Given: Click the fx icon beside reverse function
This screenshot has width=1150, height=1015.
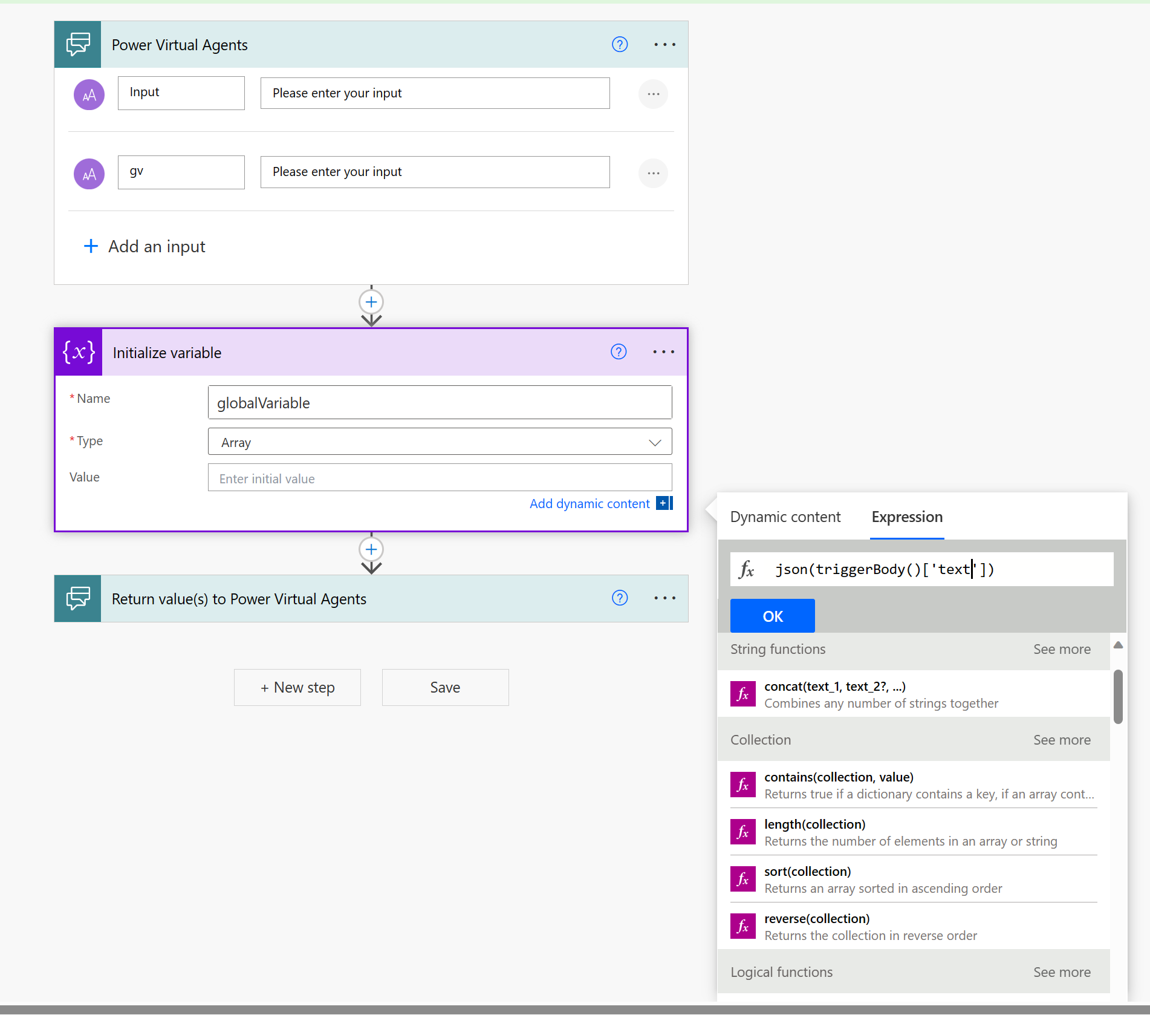Looking at the screenshot, I should 743,926.
